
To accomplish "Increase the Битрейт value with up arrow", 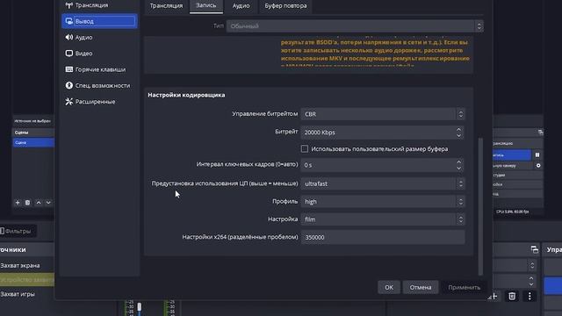I will click(x=458, y=129).
